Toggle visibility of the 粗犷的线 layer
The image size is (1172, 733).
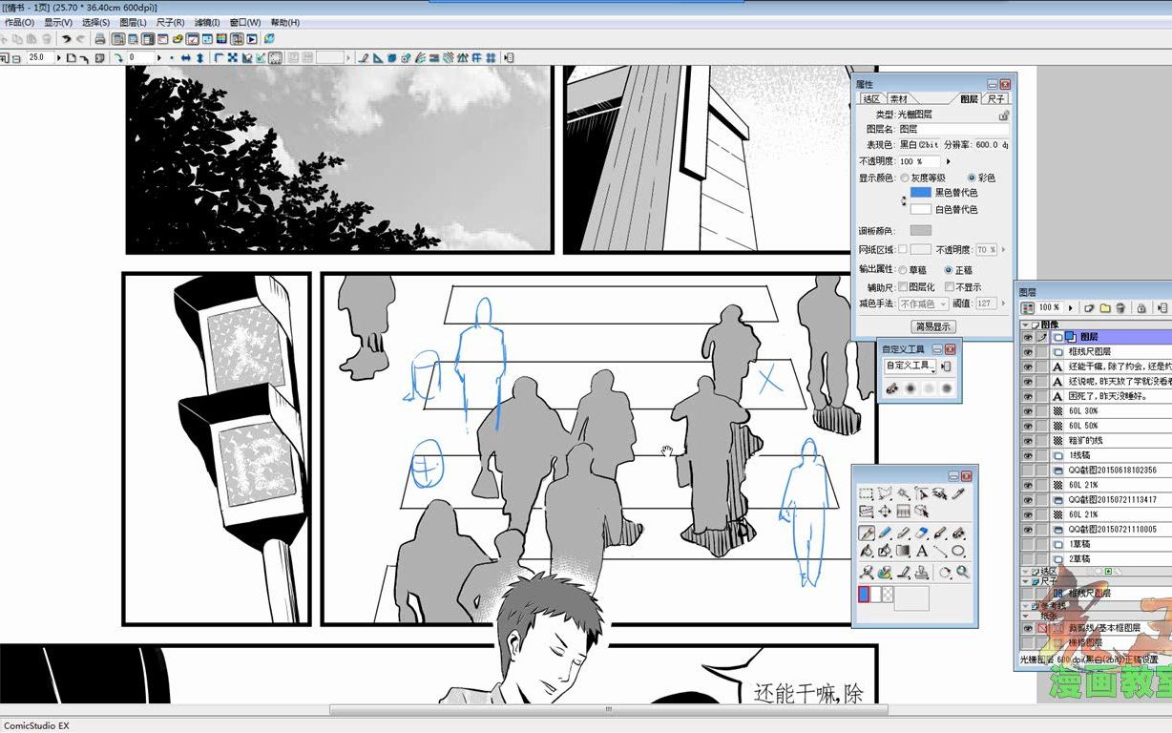click(1027, 438)
